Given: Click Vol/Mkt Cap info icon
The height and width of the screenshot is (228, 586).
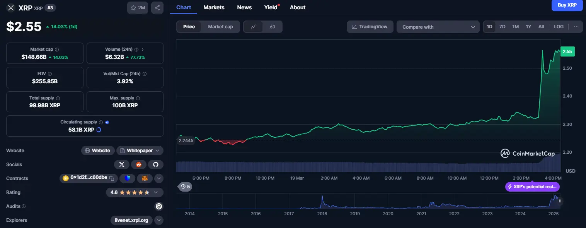Looking at the screenshot, I should tap(145, 74).
